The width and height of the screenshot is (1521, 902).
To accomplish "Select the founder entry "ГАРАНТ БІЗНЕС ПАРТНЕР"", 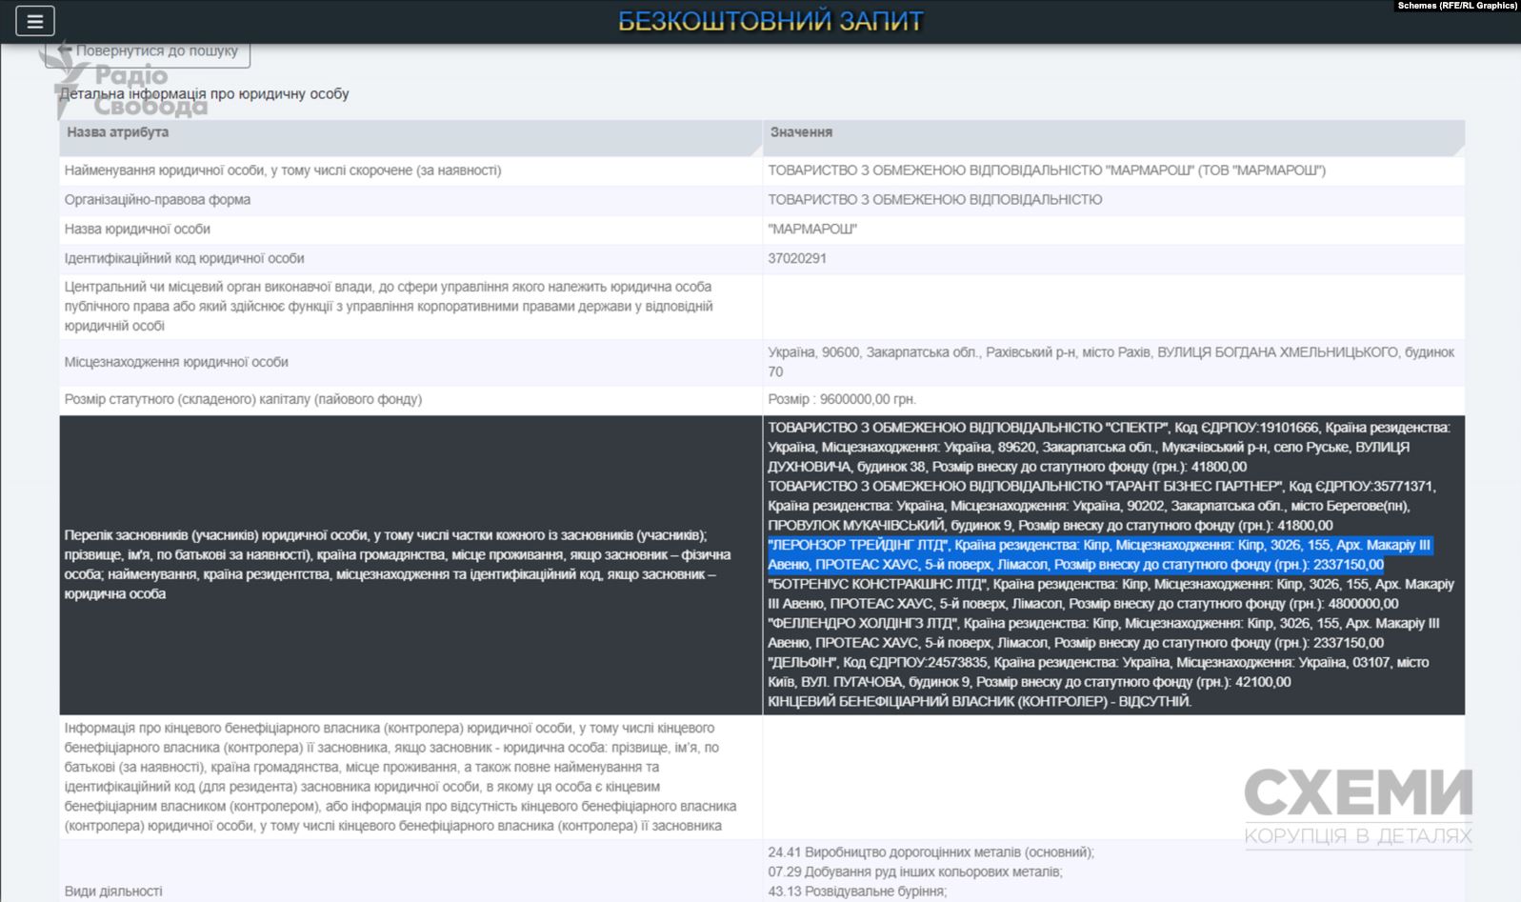I will coord(1101,506).
